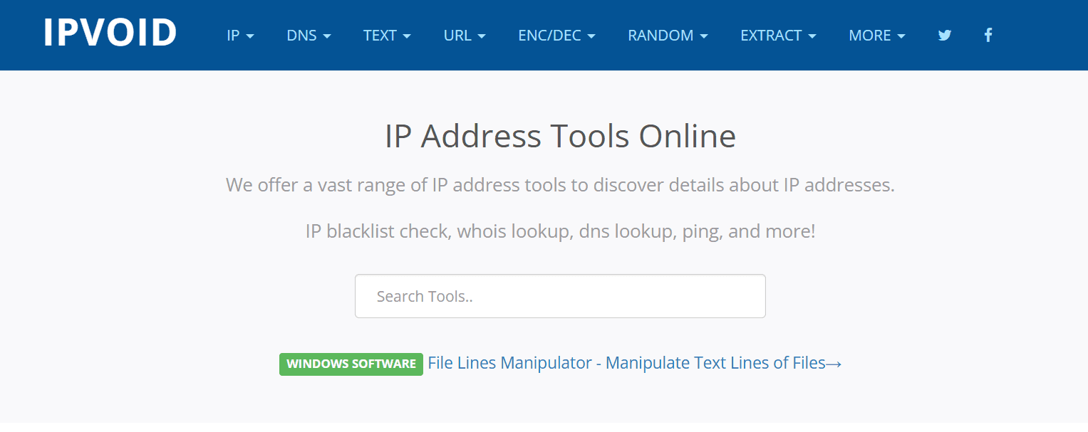Open the RANDOM tools dropdown
This screenshot has width=1088, height=432.
[668, 35]
